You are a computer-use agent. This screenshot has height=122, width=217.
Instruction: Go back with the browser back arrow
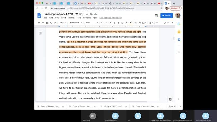37,8
